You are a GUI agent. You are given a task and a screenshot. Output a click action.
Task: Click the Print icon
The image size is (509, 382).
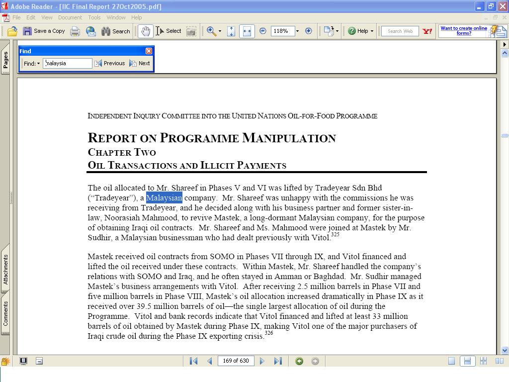pyautogui.click(x=75, y=31)
